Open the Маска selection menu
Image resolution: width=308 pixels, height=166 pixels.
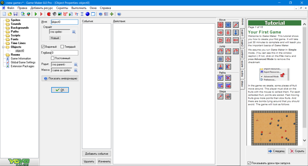(76, 70)
